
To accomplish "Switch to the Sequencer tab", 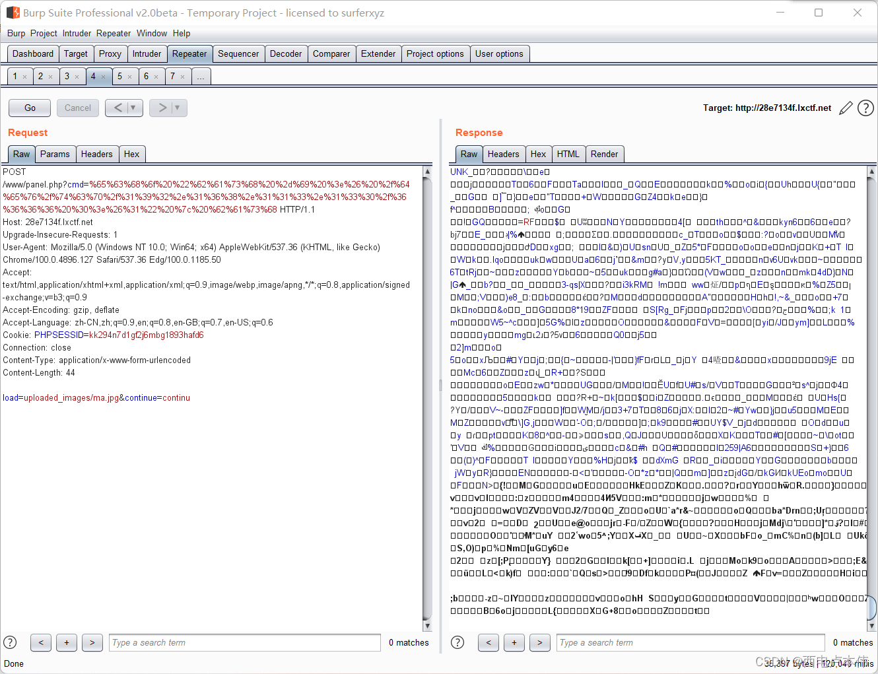I will click(x=238, y=54).
